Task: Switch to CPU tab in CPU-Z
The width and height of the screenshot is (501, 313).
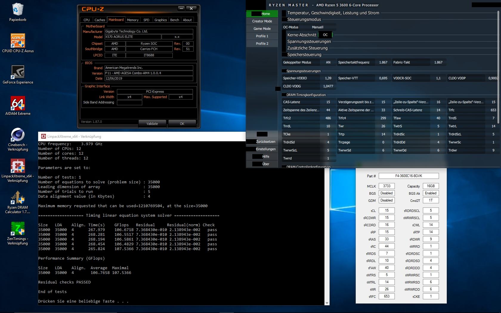Action: point(86,20)
